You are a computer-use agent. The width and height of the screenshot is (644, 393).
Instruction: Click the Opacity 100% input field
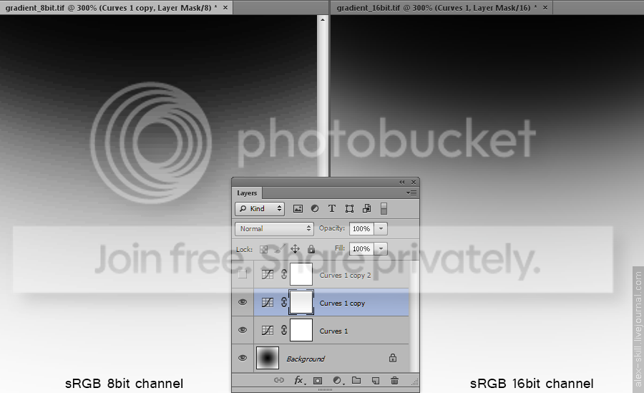(x=361, y=229)
